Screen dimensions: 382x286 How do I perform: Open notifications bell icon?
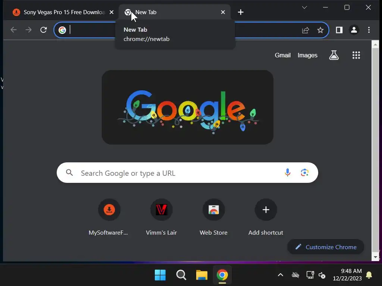[x=369, y=275]
